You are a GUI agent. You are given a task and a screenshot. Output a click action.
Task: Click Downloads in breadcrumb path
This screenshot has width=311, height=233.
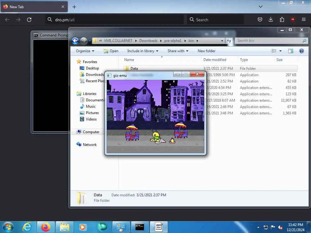(148, 41)
